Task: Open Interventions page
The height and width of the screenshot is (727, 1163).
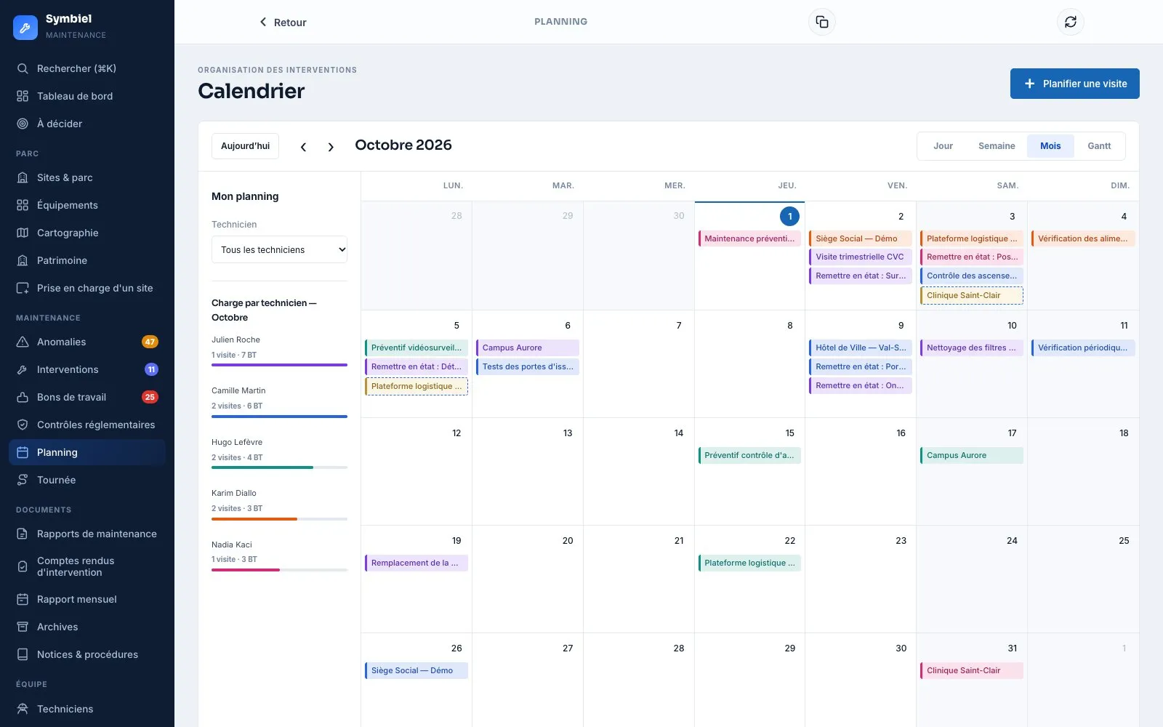Action: coord(87,369)
